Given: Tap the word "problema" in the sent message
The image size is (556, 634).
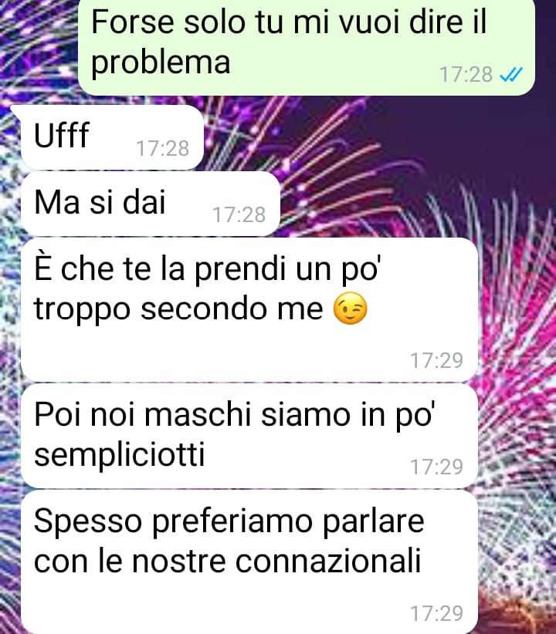Looking at the screenshot, I should click(161, 63).
